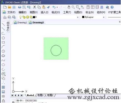
Task: Select the Arc tool
Action: 3,47
